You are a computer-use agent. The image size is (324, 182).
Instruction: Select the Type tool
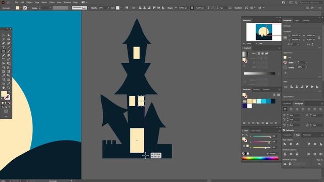[4, 47]
